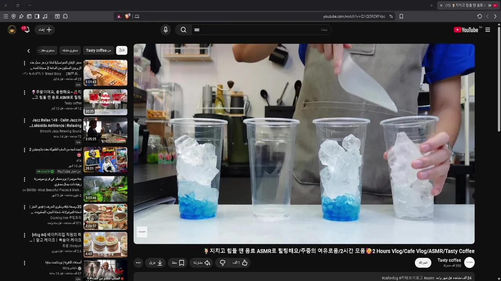
Task: Open options menu for Cooking tree video
Action: point(24,207)
